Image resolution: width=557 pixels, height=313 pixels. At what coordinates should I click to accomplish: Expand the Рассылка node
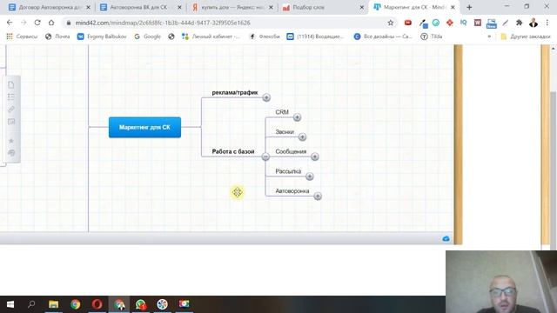pyautogui.click(x=310, y=176)
